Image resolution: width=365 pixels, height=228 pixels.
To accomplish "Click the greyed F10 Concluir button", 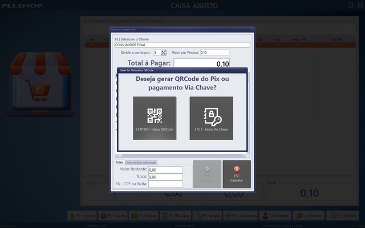I will point(207,174).
